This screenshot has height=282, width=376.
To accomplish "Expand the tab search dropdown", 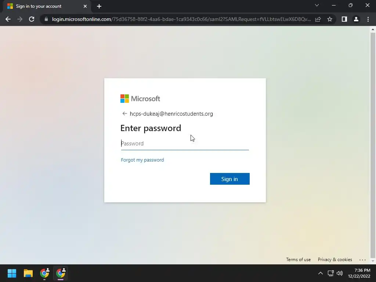I will (x=317, y=5).
